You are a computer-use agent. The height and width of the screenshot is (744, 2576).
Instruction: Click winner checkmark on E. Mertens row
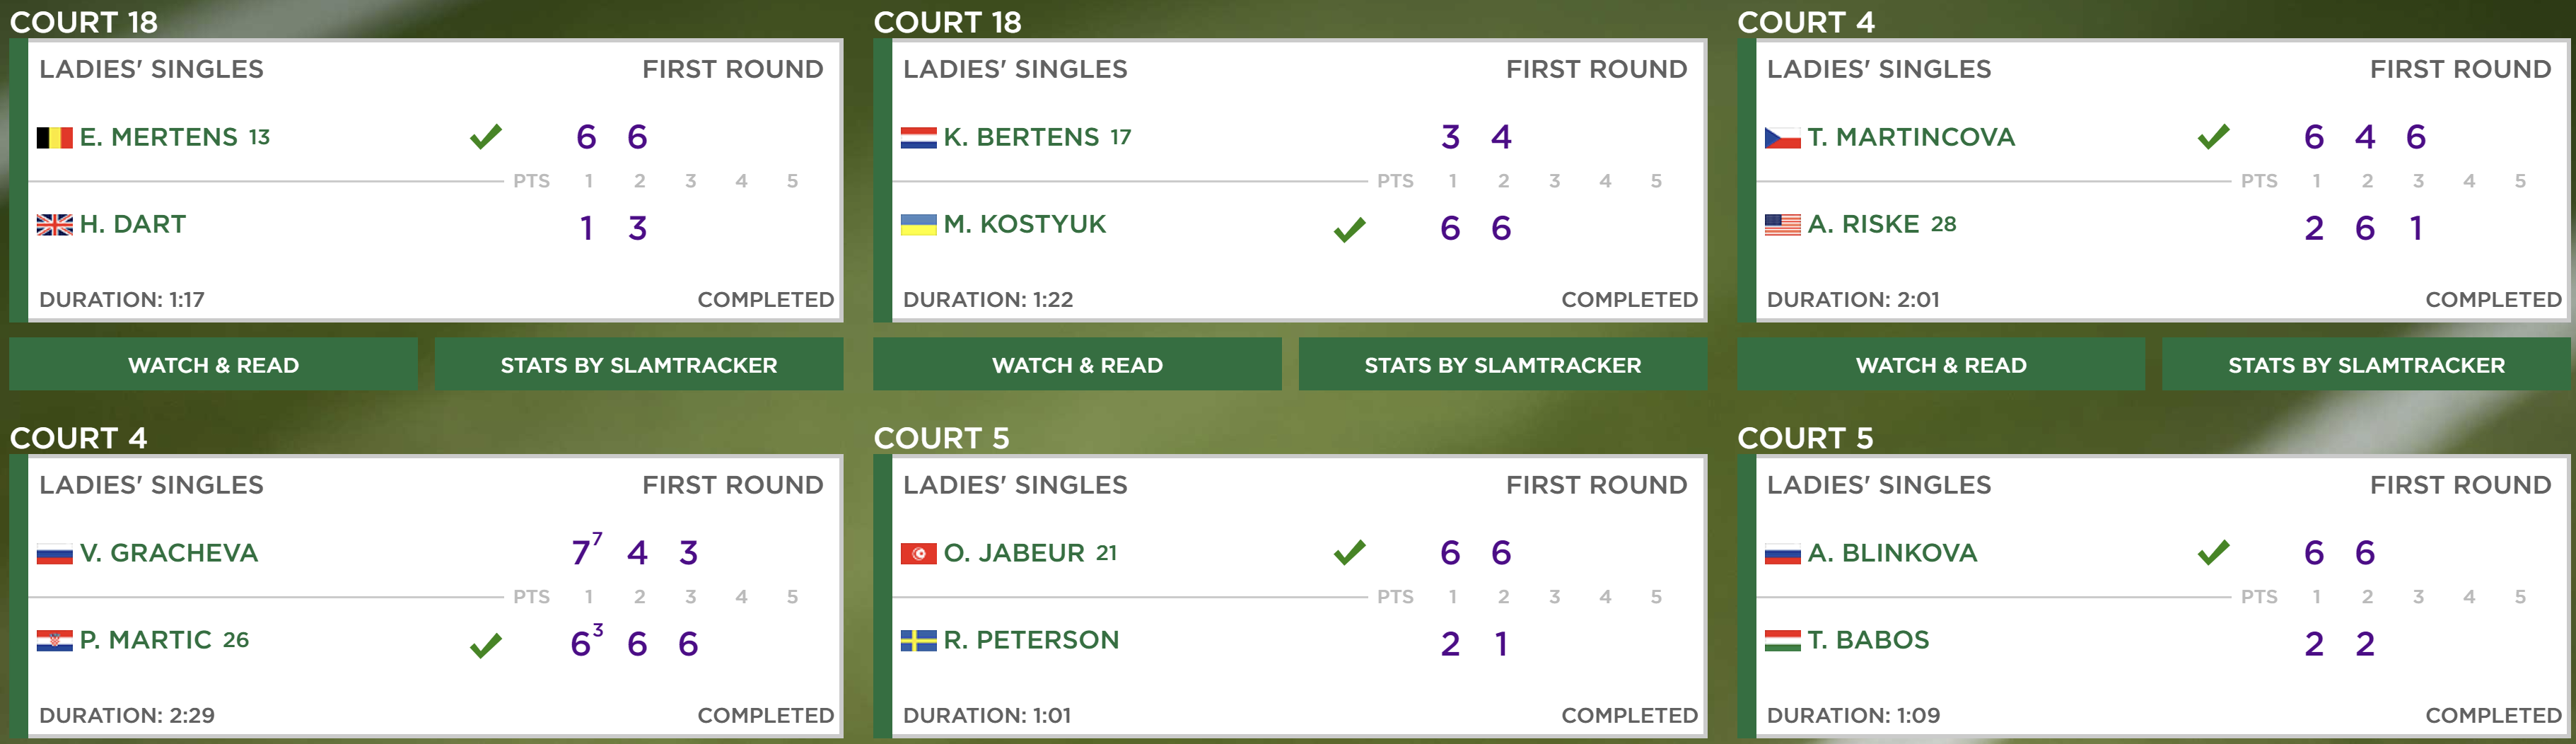[x=486, y=137]
